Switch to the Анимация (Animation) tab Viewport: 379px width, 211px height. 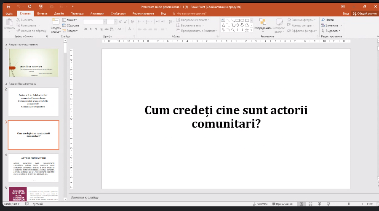[x=97, y=13]
